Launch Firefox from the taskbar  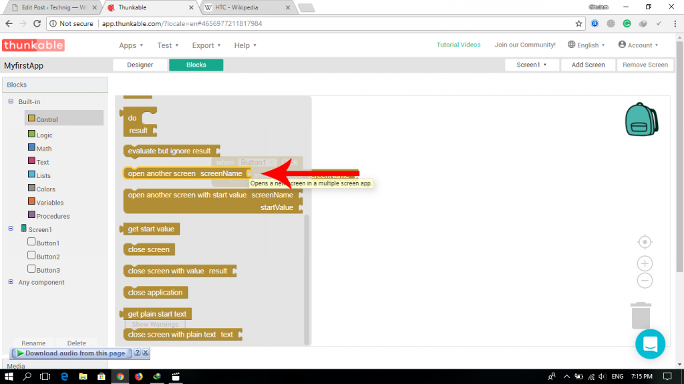click(139, 377)
